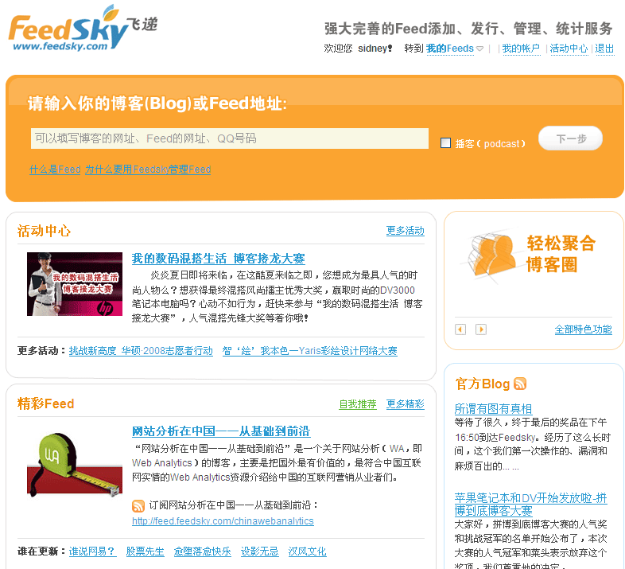Open 活动中心 in the top navigation
The width and height of the screenshot is (625, 569).
[x=569, y=49]
